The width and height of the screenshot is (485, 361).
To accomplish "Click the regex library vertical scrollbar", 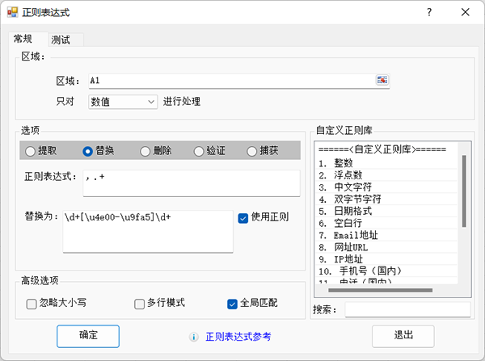I will [x=464, y=191].
